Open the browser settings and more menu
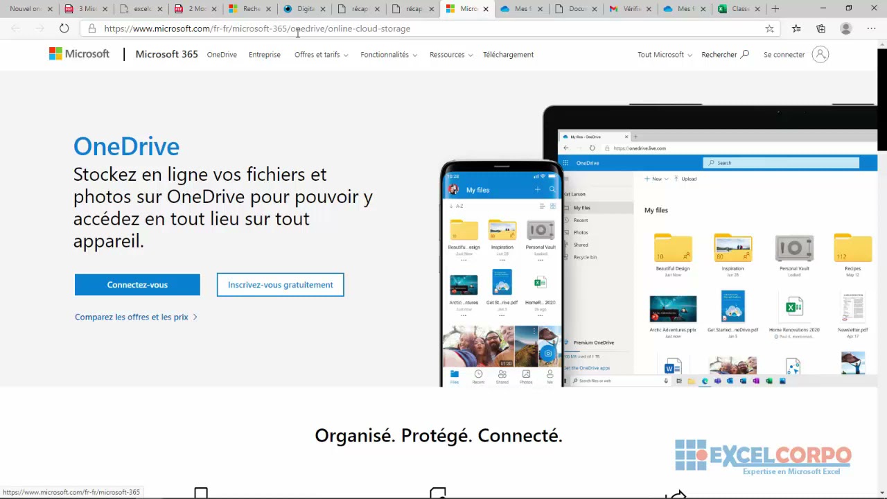Image resolution: width=887 pixels, height=499 pixels. click(x=871, y=28)
